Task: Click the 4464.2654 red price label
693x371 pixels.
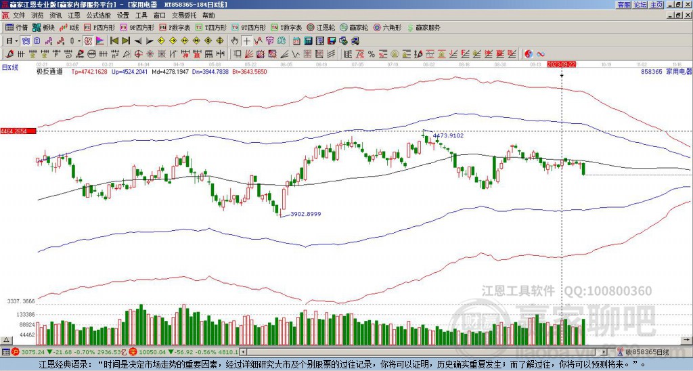Action: point(18,131)
